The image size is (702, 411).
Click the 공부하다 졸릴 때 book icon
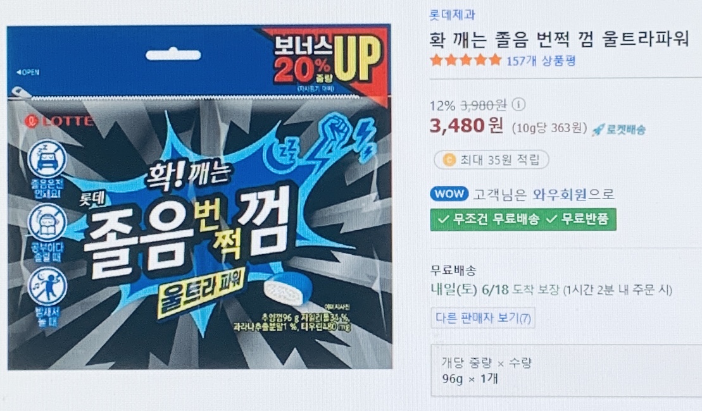click(47, 223)
